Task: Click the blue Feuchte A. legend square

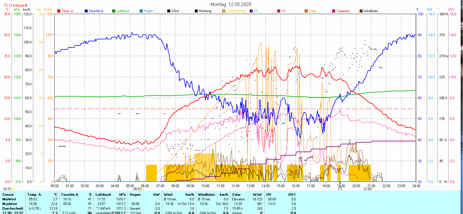Action: coord(86,11)
